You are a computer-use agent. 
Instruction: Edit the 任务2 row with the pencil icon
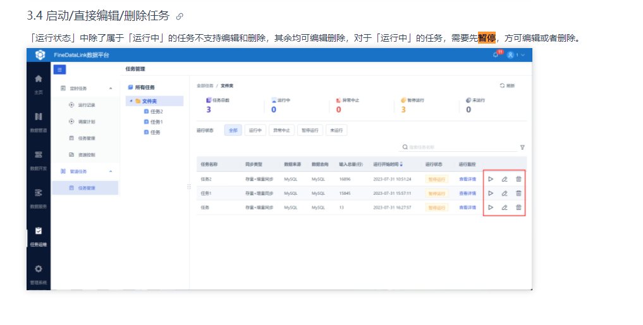pos(505,179)
